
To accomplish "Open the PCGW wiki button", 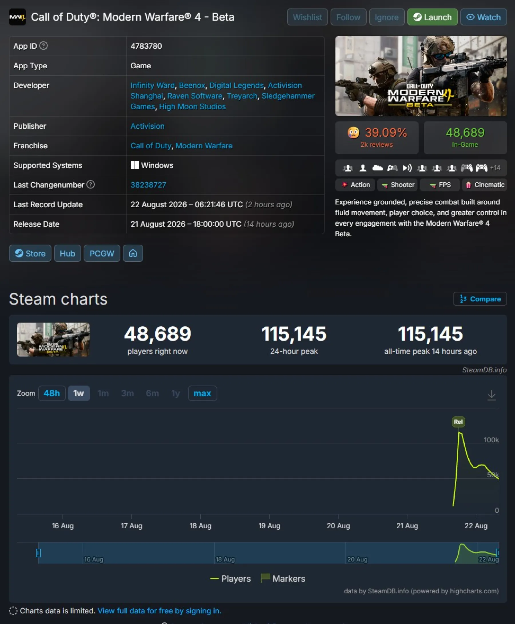I will pyautogui.click(x=102, y=253).
